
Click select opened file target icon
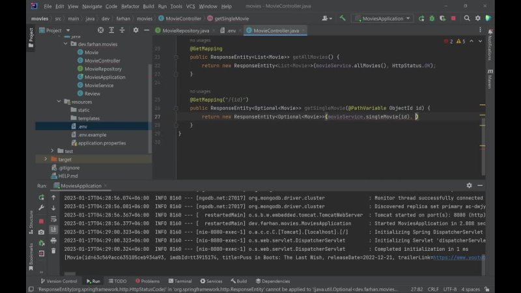point(101,30)
